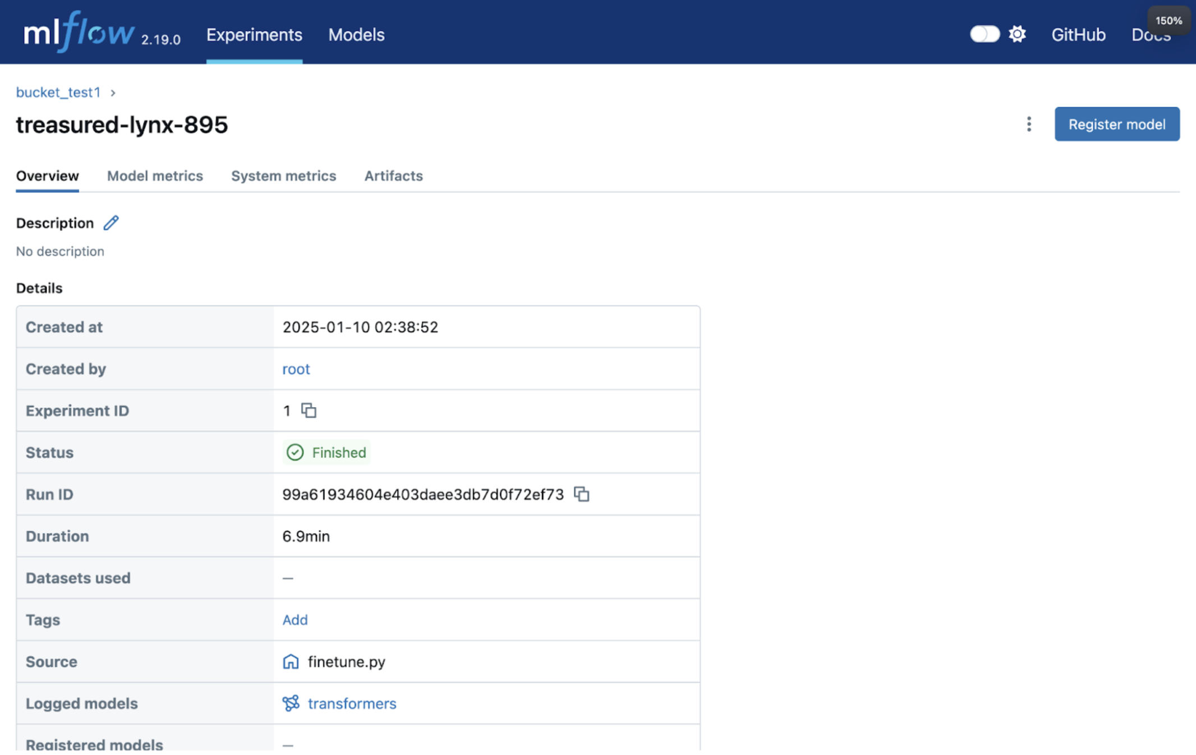Copy the Experiment ID value

(309, 411)
